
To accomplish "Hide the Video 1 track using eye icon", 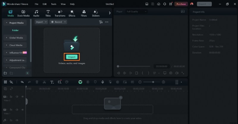I will tap(22, 110).
